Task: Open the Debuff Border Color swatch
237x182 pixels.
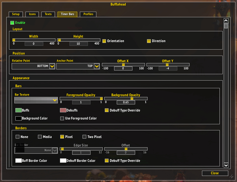Action: [x=63, y=161]
